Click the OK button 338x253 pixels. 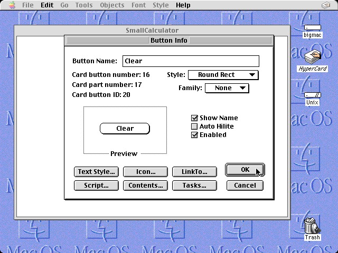245,170
